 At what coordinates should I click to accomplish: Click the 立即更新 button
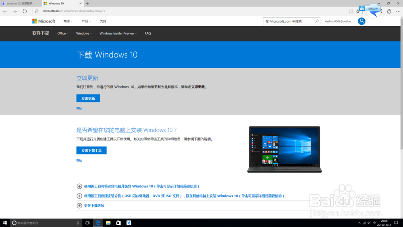tap(88, 98)
